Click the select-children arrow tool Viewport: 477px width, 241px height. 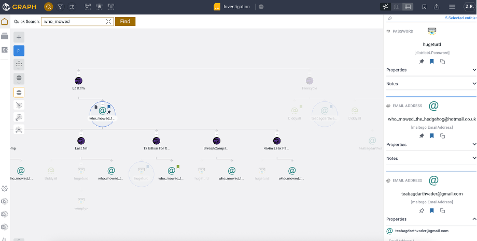(19, 105)
